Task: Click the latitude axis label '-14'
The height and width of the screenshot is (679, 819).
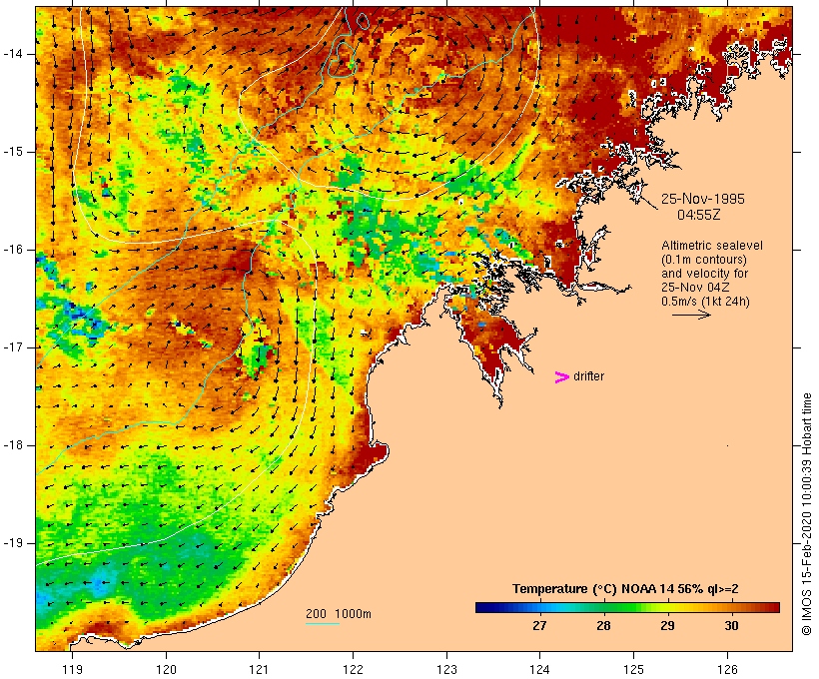Action: pos(12,54)
